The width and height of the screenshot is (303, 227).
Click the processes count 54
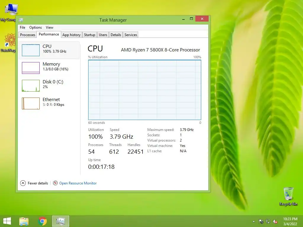91,152
